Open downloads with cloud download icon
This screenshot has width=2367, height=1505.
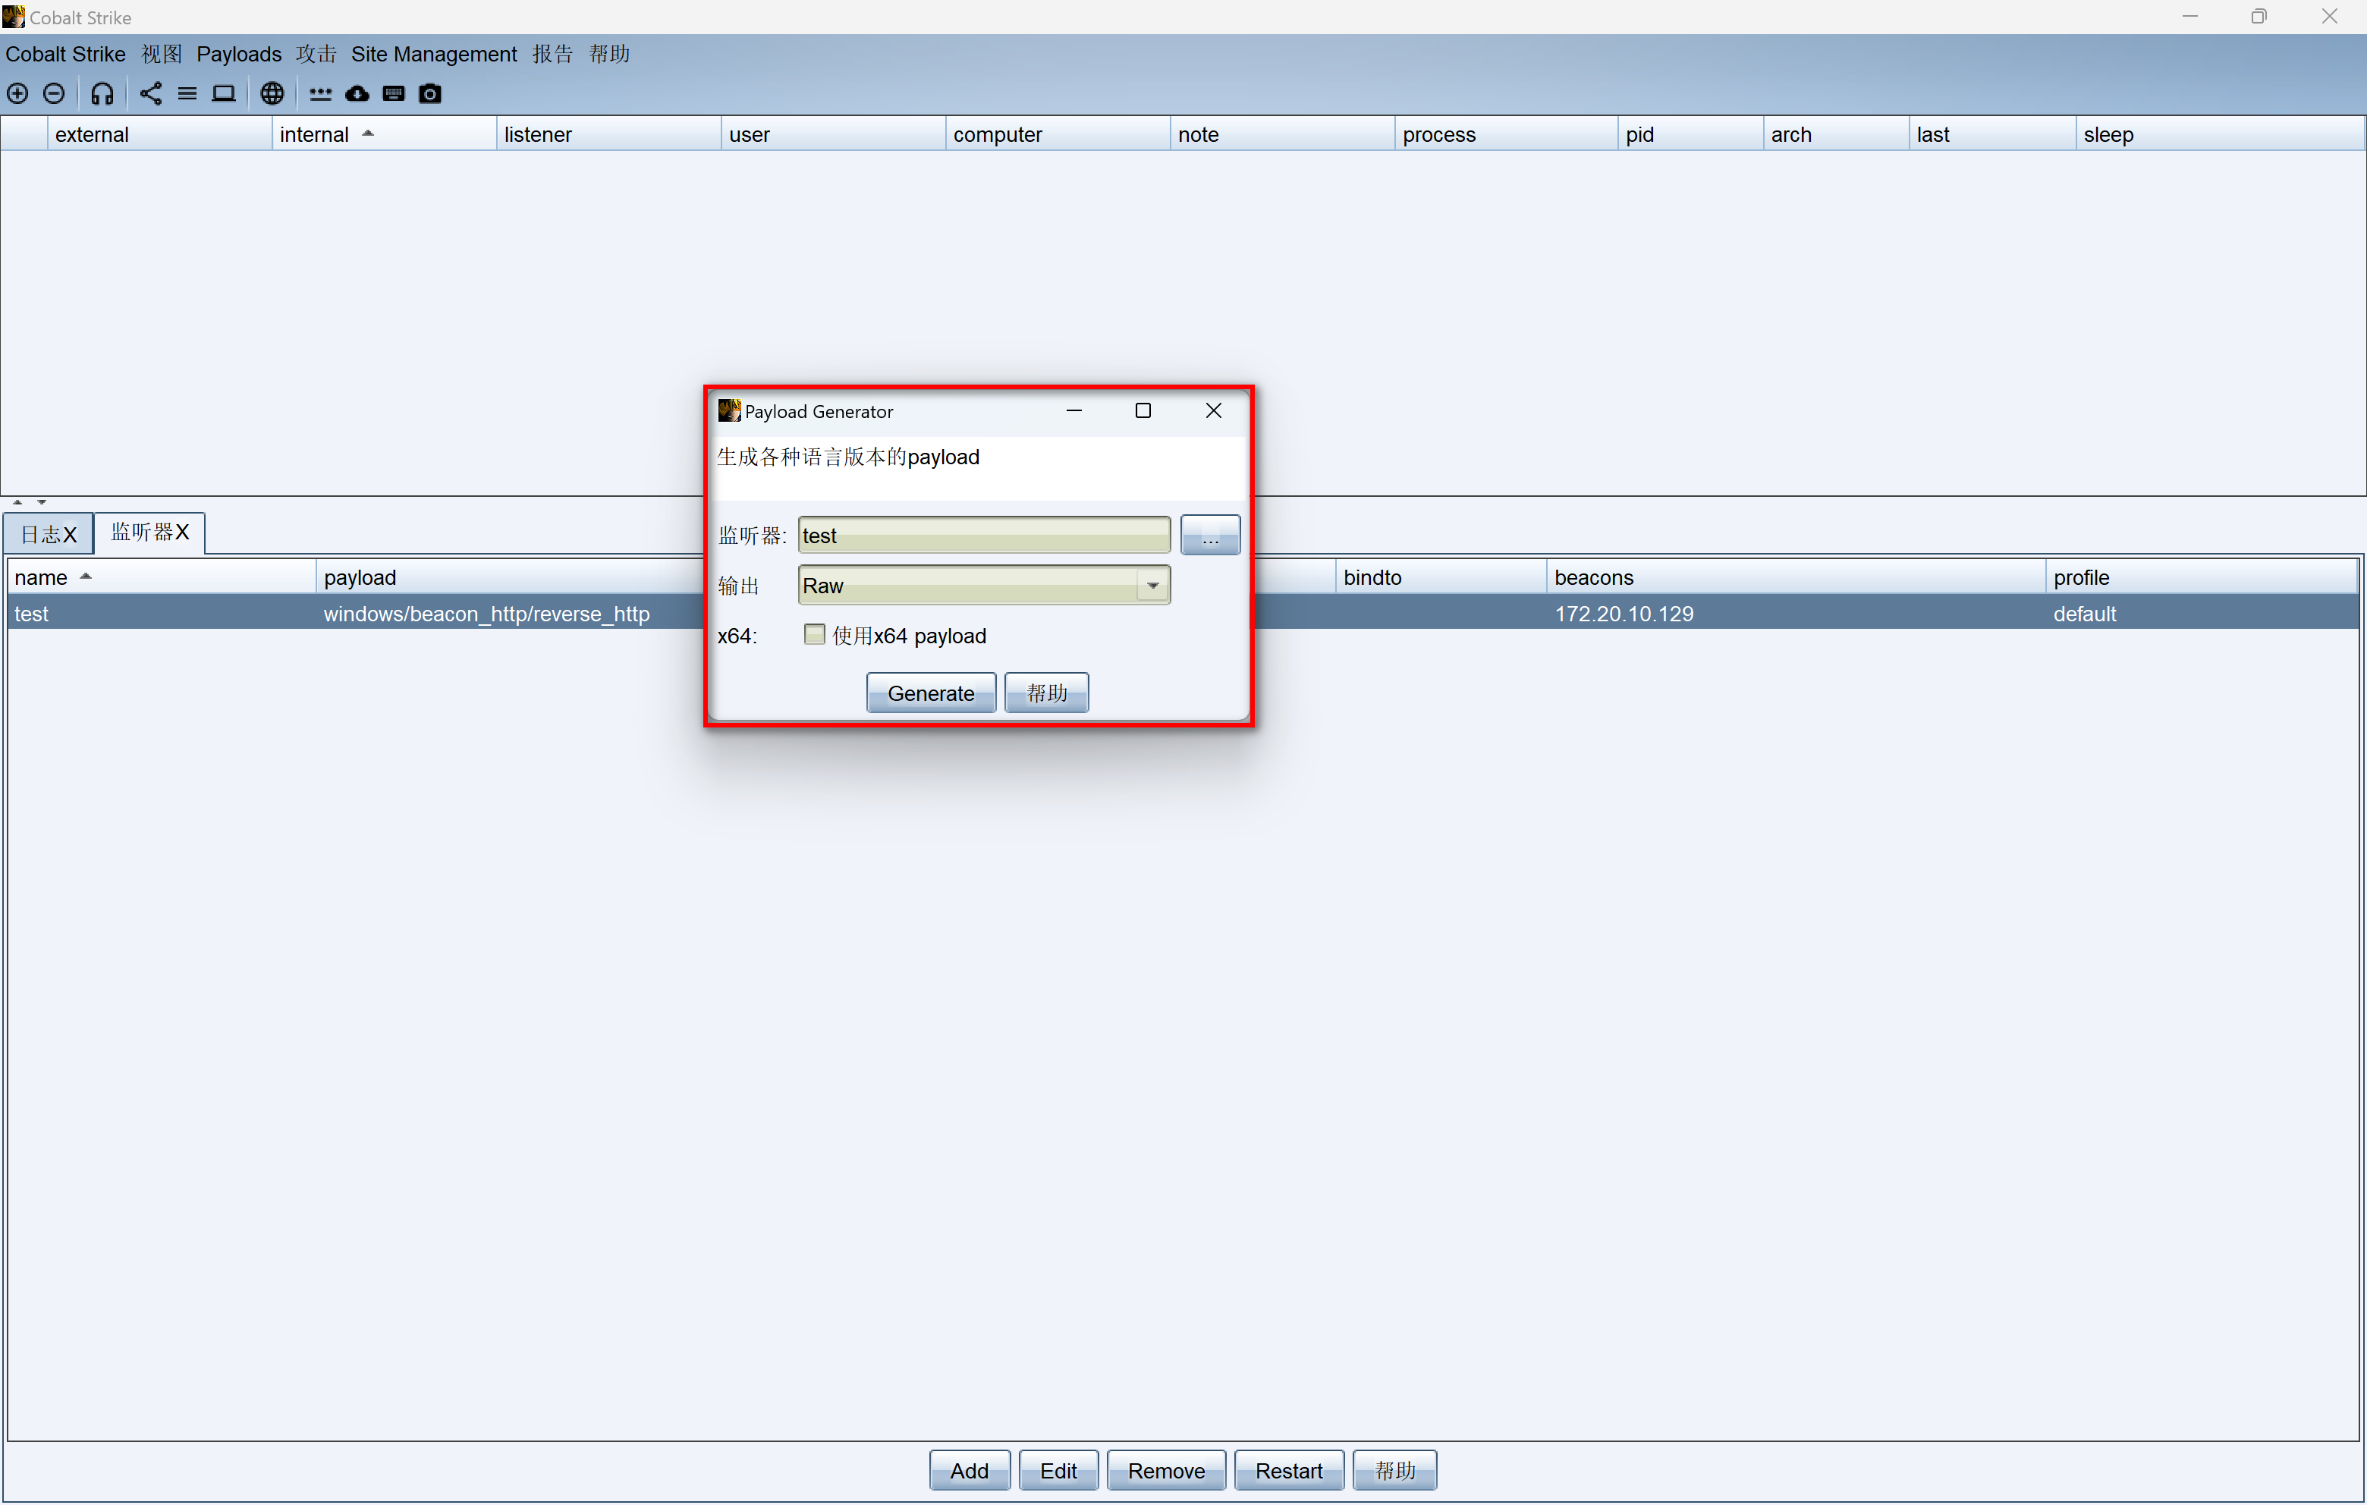click(x=357, y=93)
